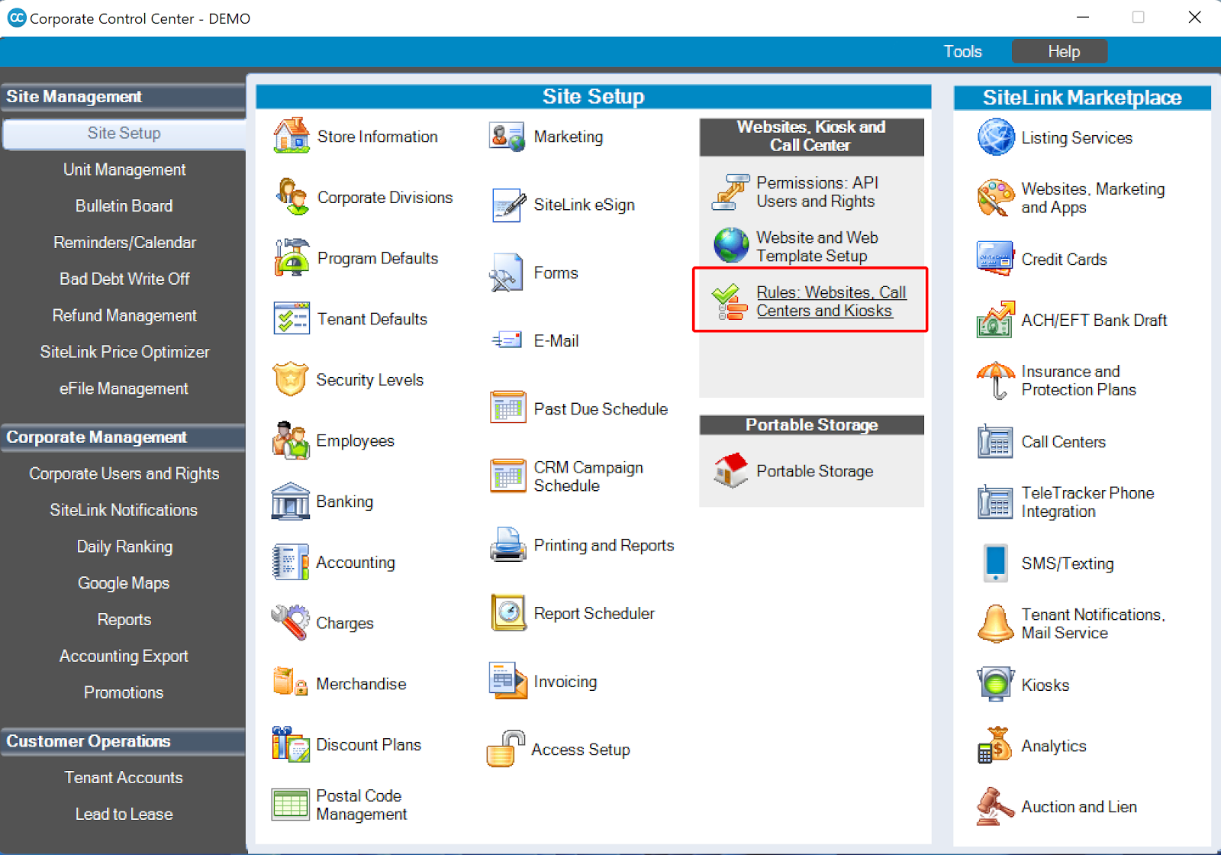
Task: Click the Website and Web Template globe icon
Action: [x=731, y=246]
